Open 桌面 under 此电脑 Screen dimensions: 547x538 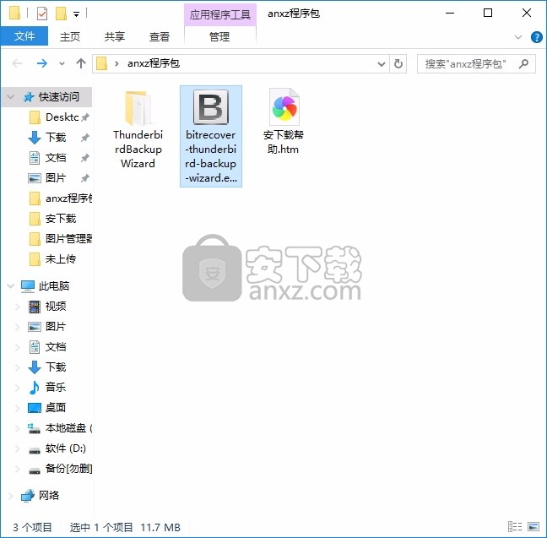click(56, 407)
